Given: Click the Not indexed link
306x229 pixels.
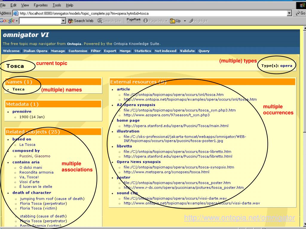Looking at the screenshot, I should coord(166,51).
